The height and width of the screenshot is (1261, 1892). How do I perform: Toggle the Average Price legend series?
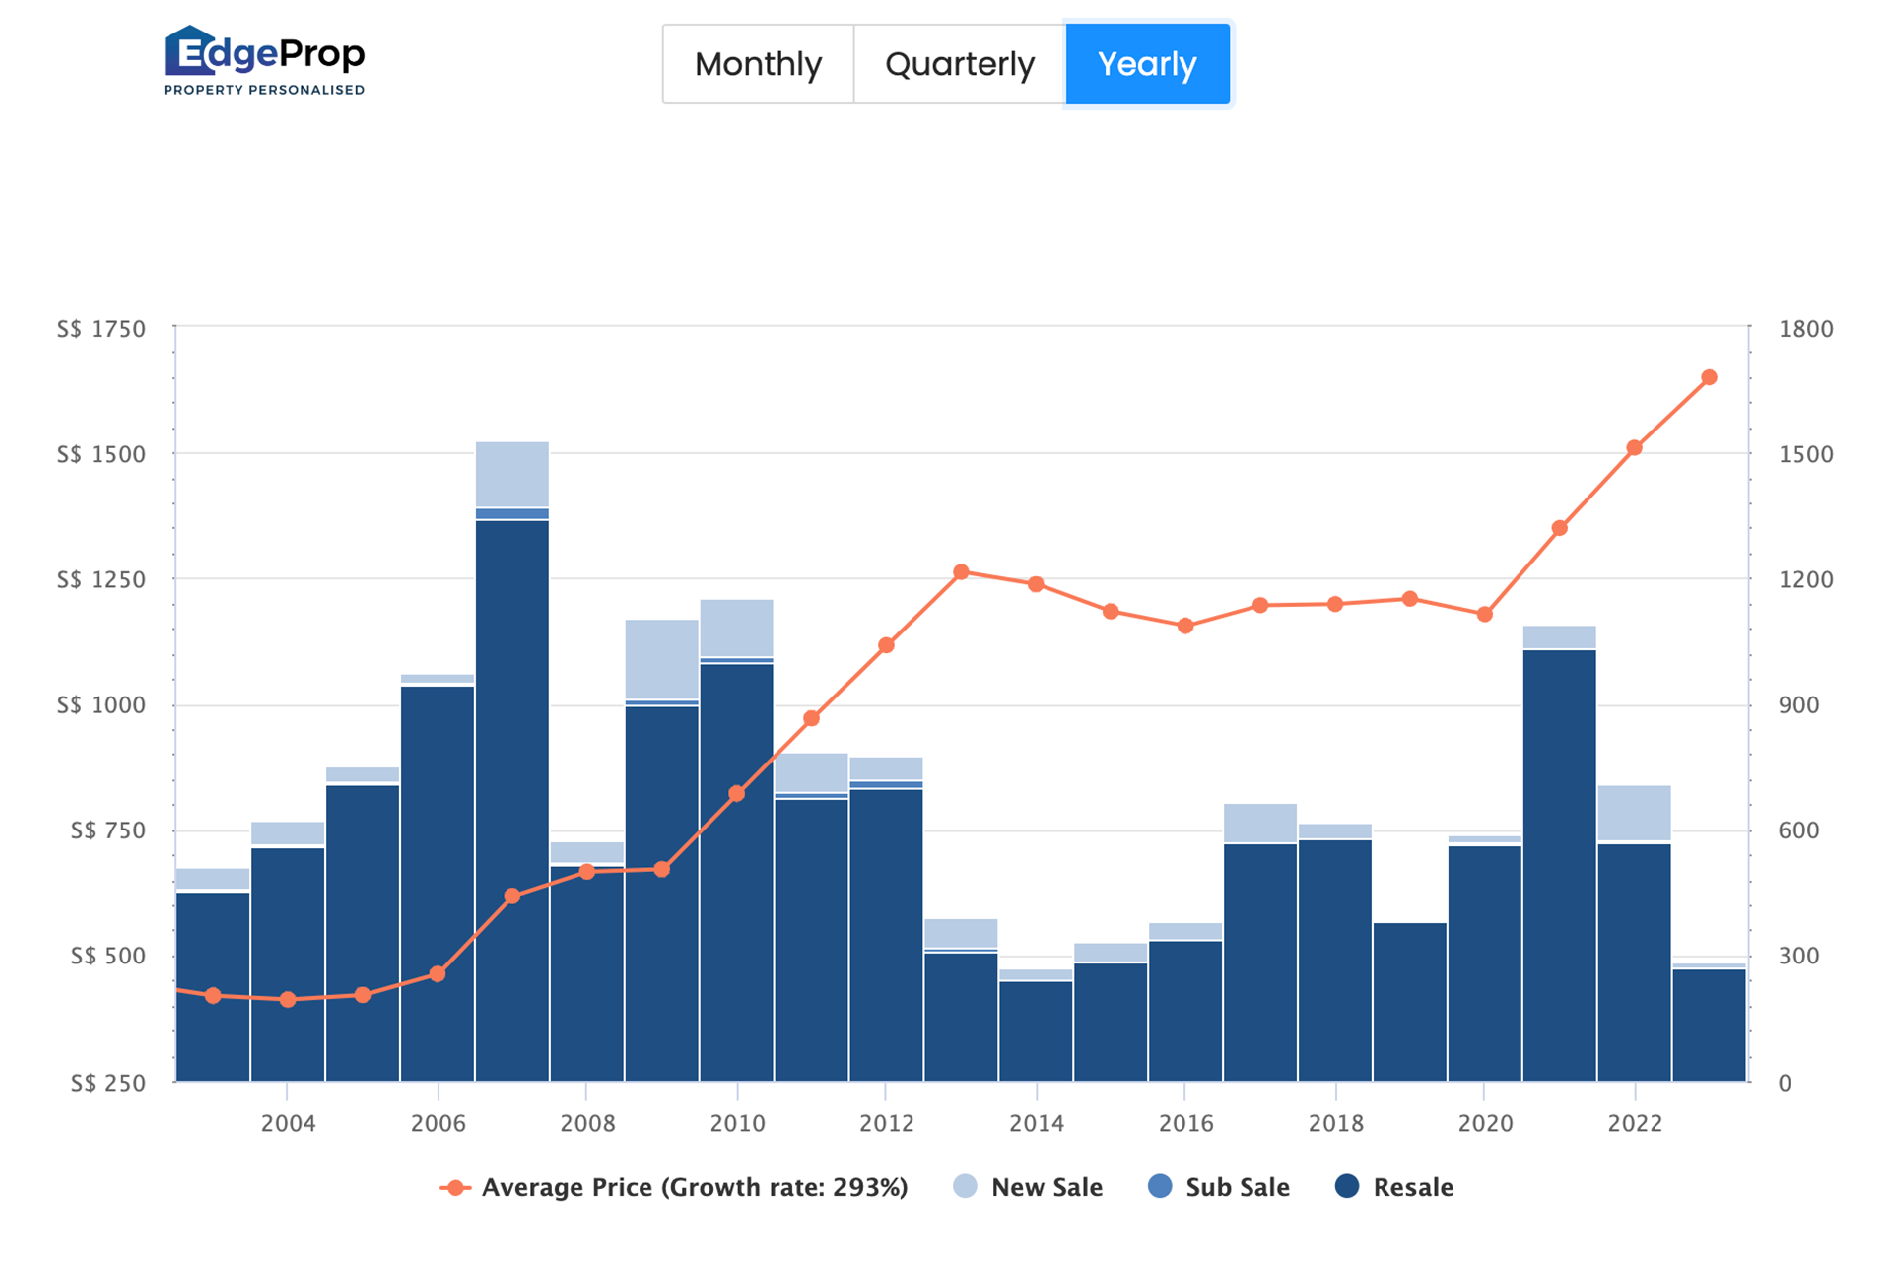tap(674, 1187)
